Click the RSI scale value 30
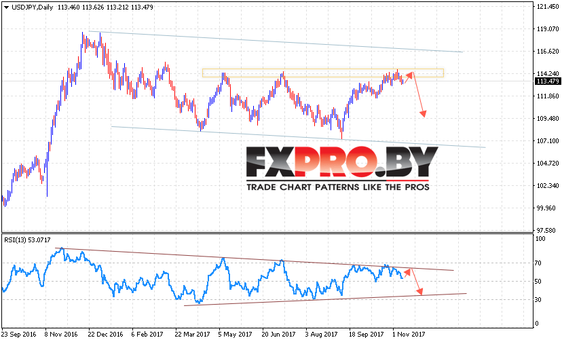Screen dimensions: 562x342 click(x=538, y=300)
